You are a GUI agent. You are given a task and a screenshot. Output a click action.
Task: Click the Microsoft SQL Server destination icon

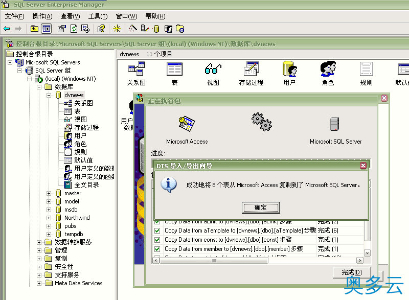click(x=334, y=124)
